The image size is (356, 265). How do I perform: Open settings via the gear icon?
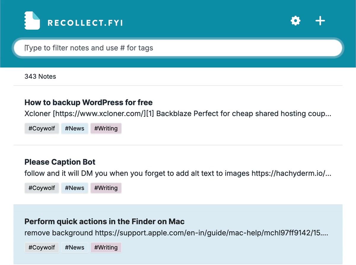295,21
